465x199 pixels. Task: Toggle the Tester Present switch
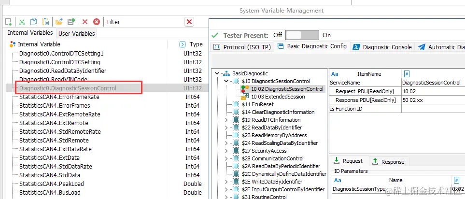pyautogui.click(x=302, y=35)
